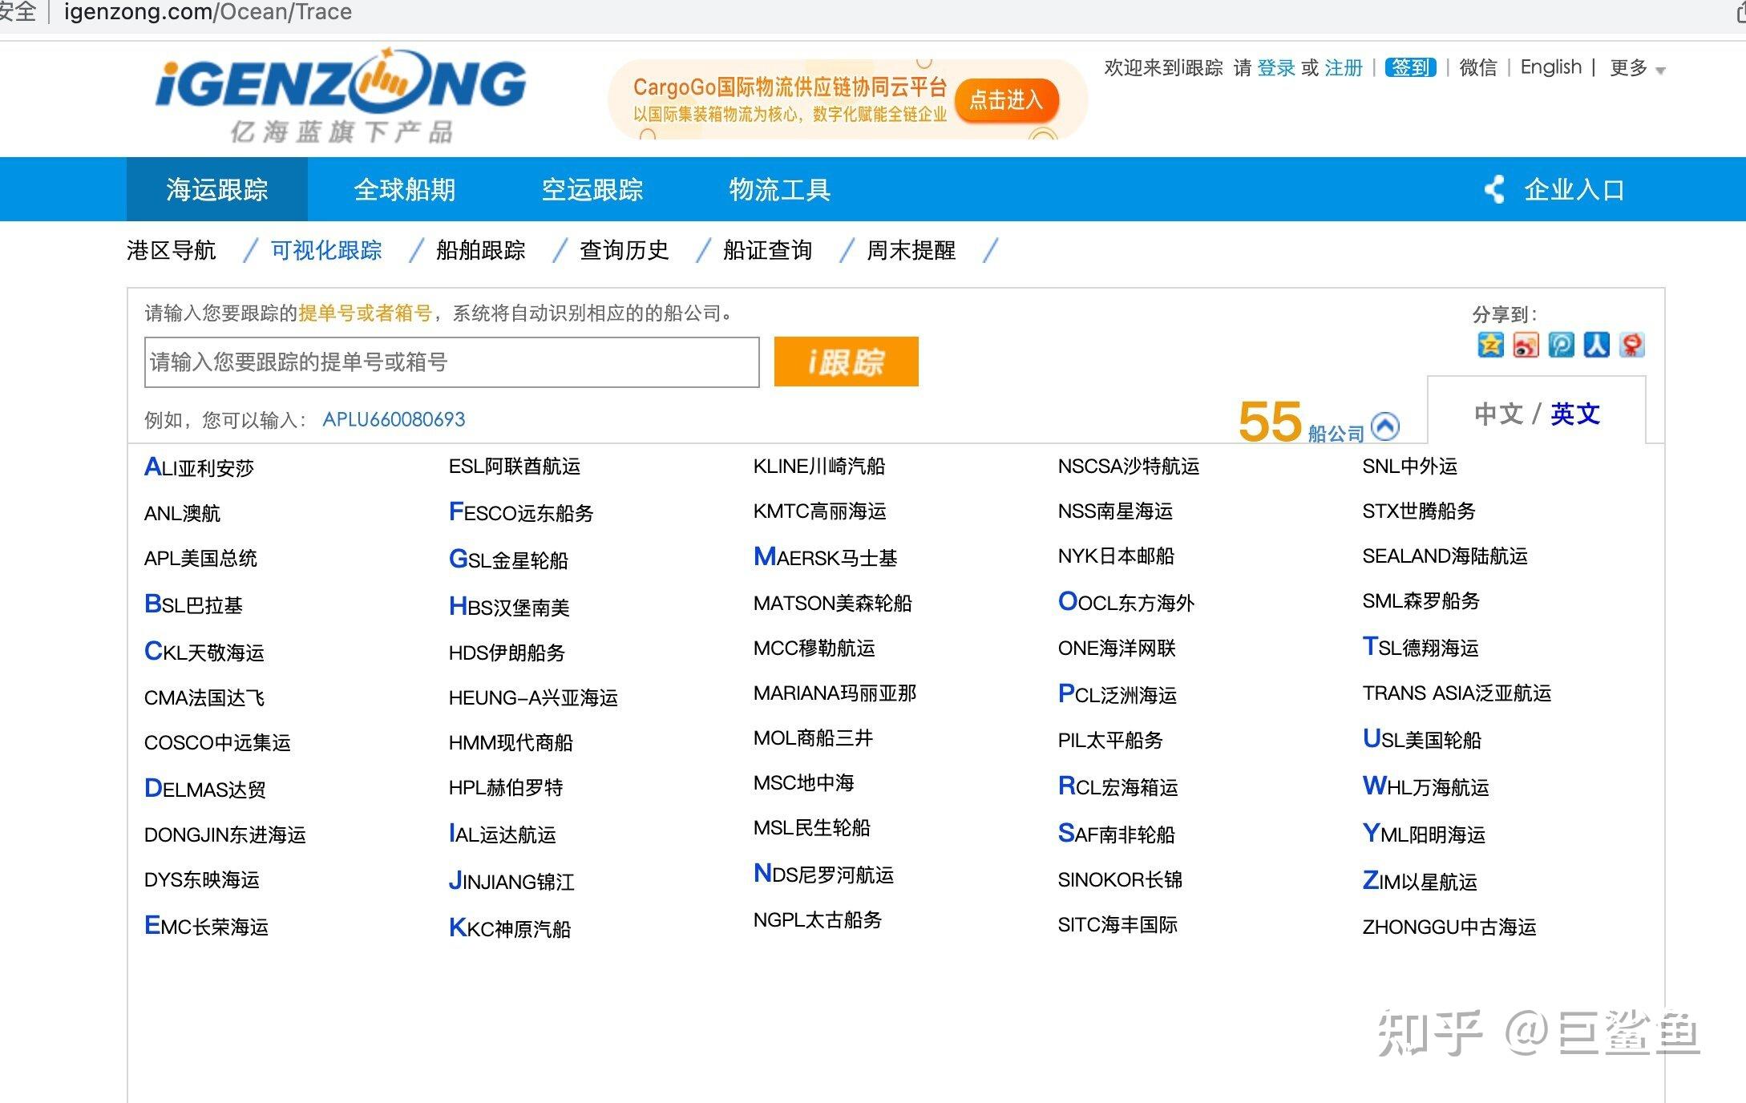The image size is (1746, 1103).
Task: Open the 空运跟踪 tab
Action: 592,189
